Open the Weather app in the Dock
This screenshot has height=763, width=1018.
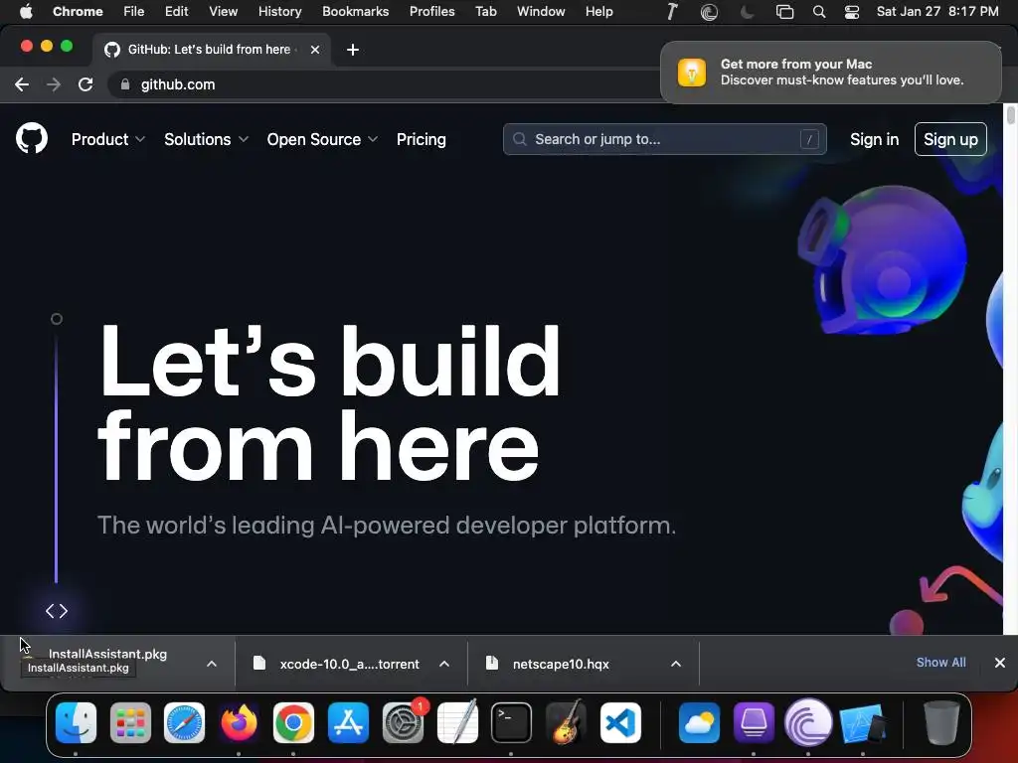coord(699,722)
